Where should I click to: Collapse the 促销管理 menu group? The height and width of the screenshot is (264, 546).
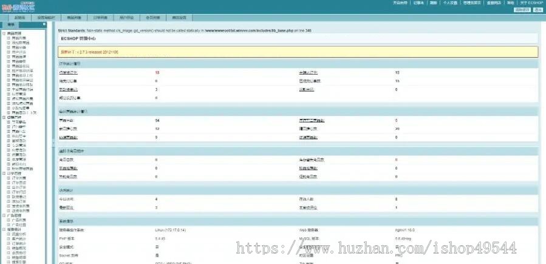[4, 118]
